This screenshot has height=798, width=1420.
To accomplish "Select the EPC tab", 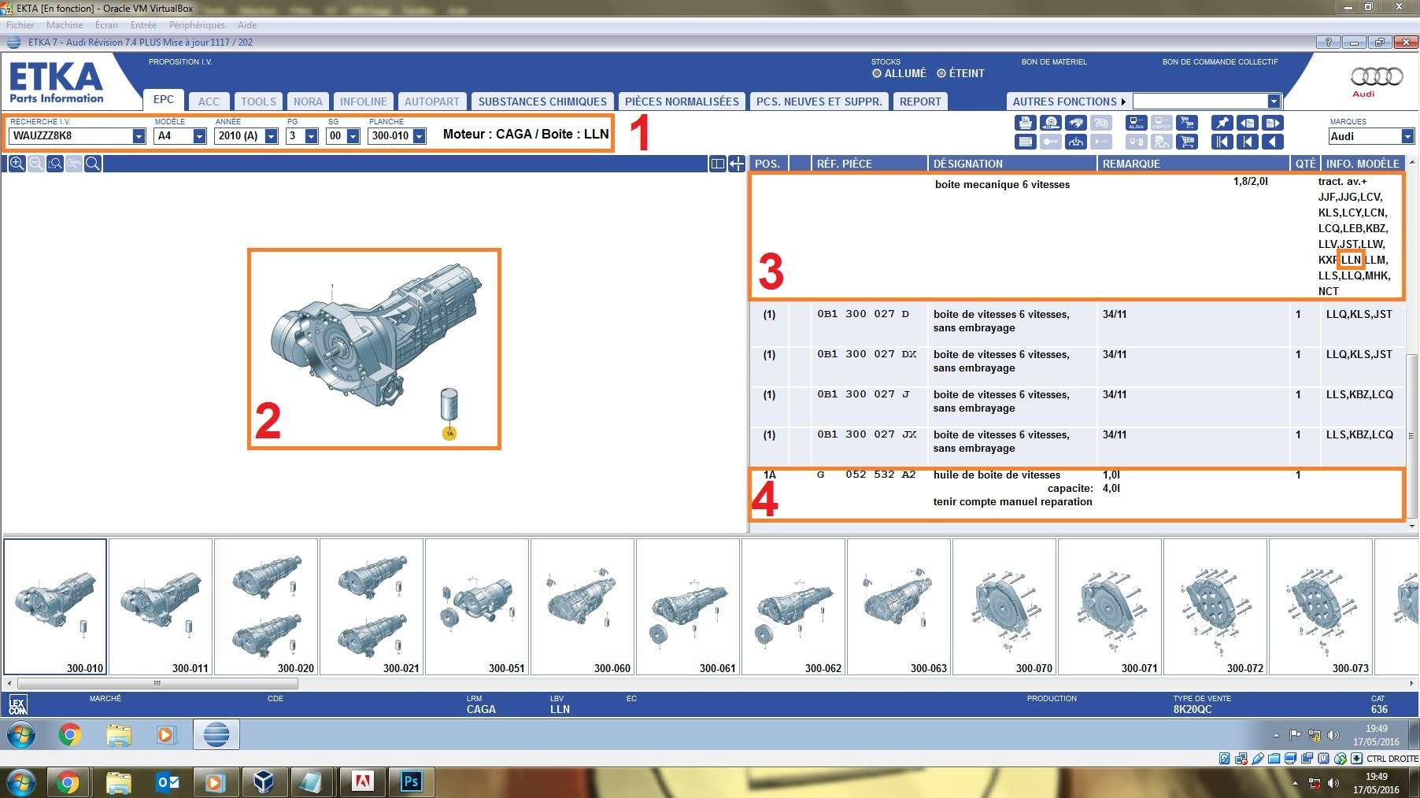I will click(164, 100).
